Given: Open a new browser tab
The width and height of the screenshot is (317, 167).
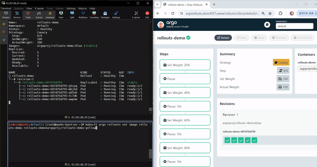Looking at the screenshot, I should click(214, 4).
